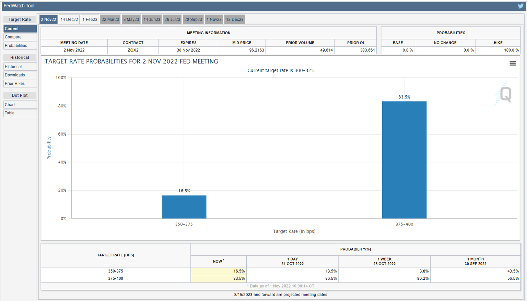This screenshot has height=301, width=527.
Task: Open the Historical sidebar link
Action: [x=20, y=67]
